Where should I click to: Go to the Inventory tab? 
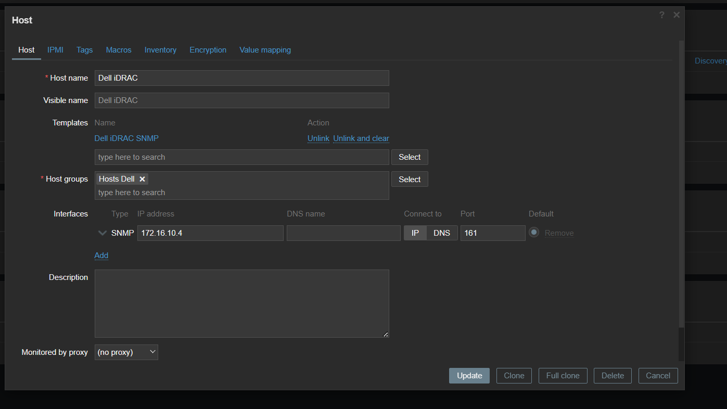160,50
